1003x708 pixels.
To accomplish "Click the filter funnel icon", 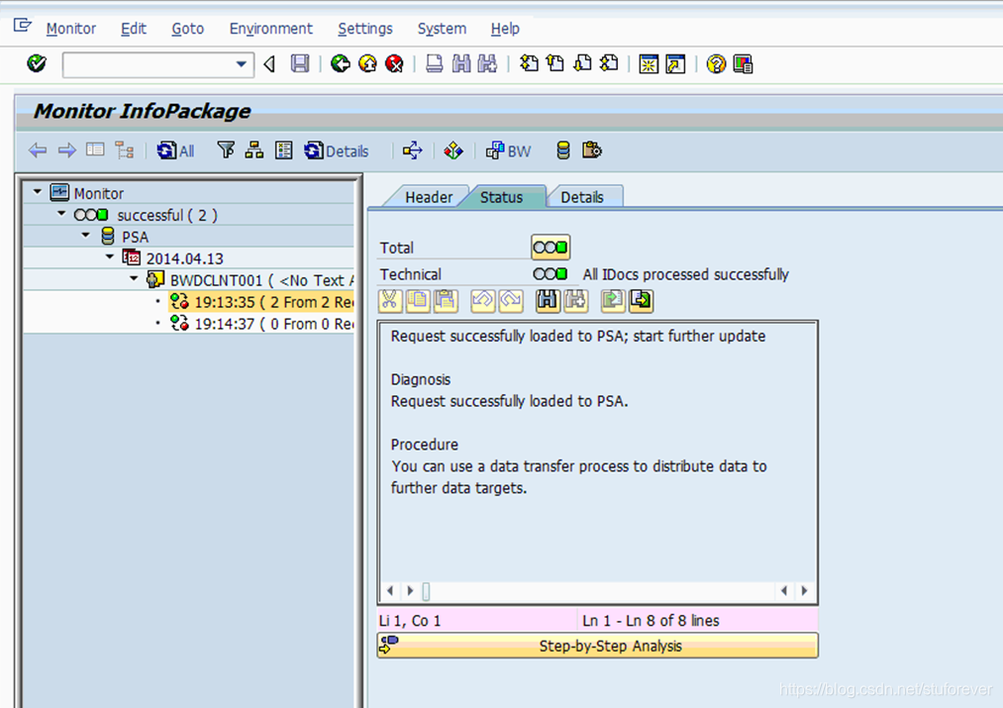I will 226,151.
